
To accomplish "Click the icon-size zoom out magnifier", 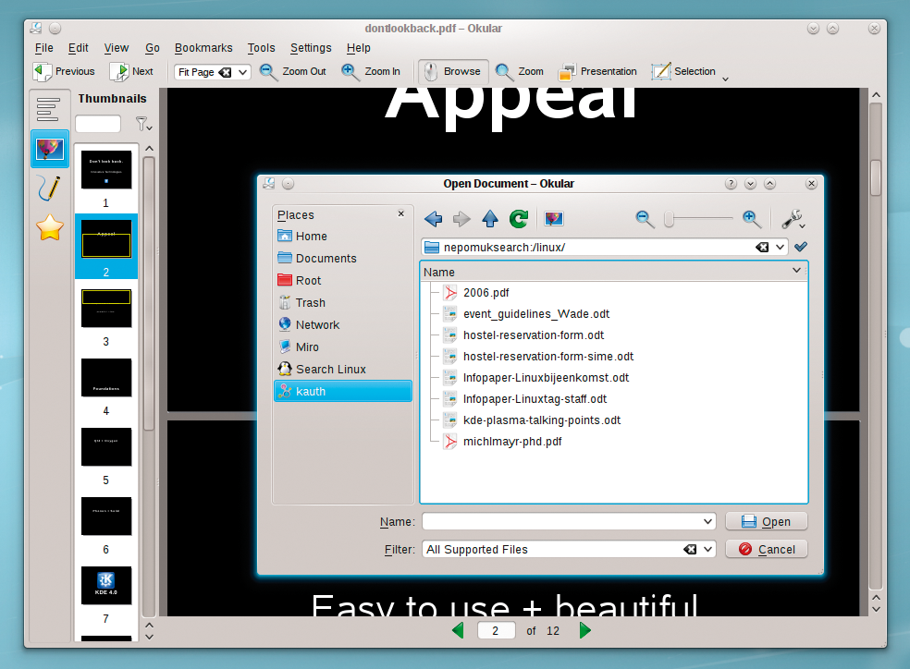I will tap(645, 219).
